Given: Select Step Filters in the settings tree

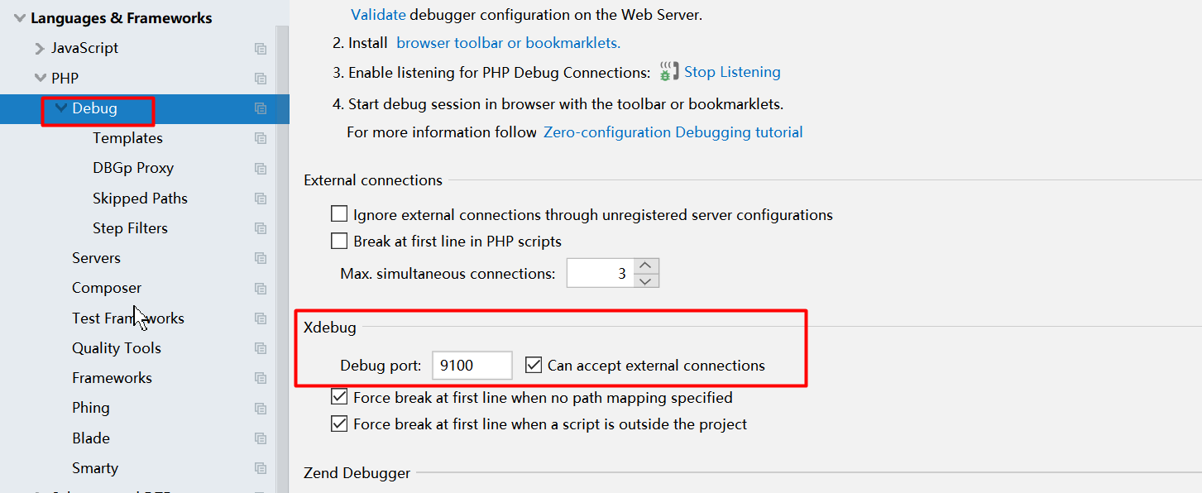Looking at the screenshot, I should [x=130, y=228].
